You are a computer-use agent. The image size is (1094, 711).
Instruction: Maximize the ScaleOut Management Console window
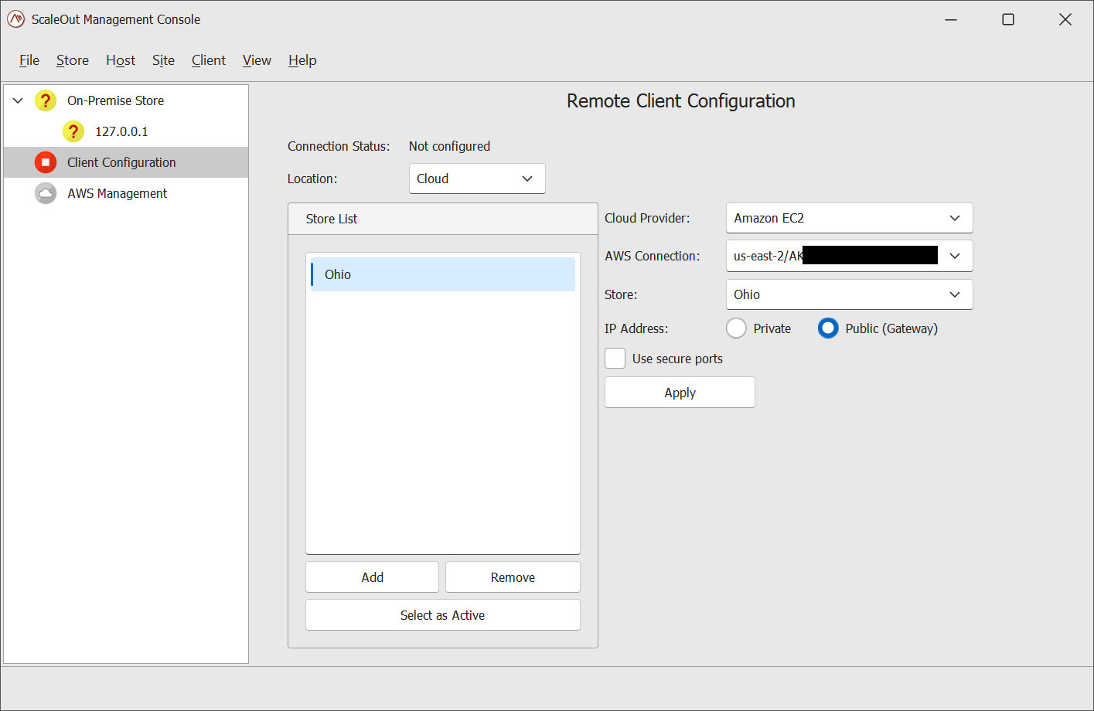tap(1008, 19)
